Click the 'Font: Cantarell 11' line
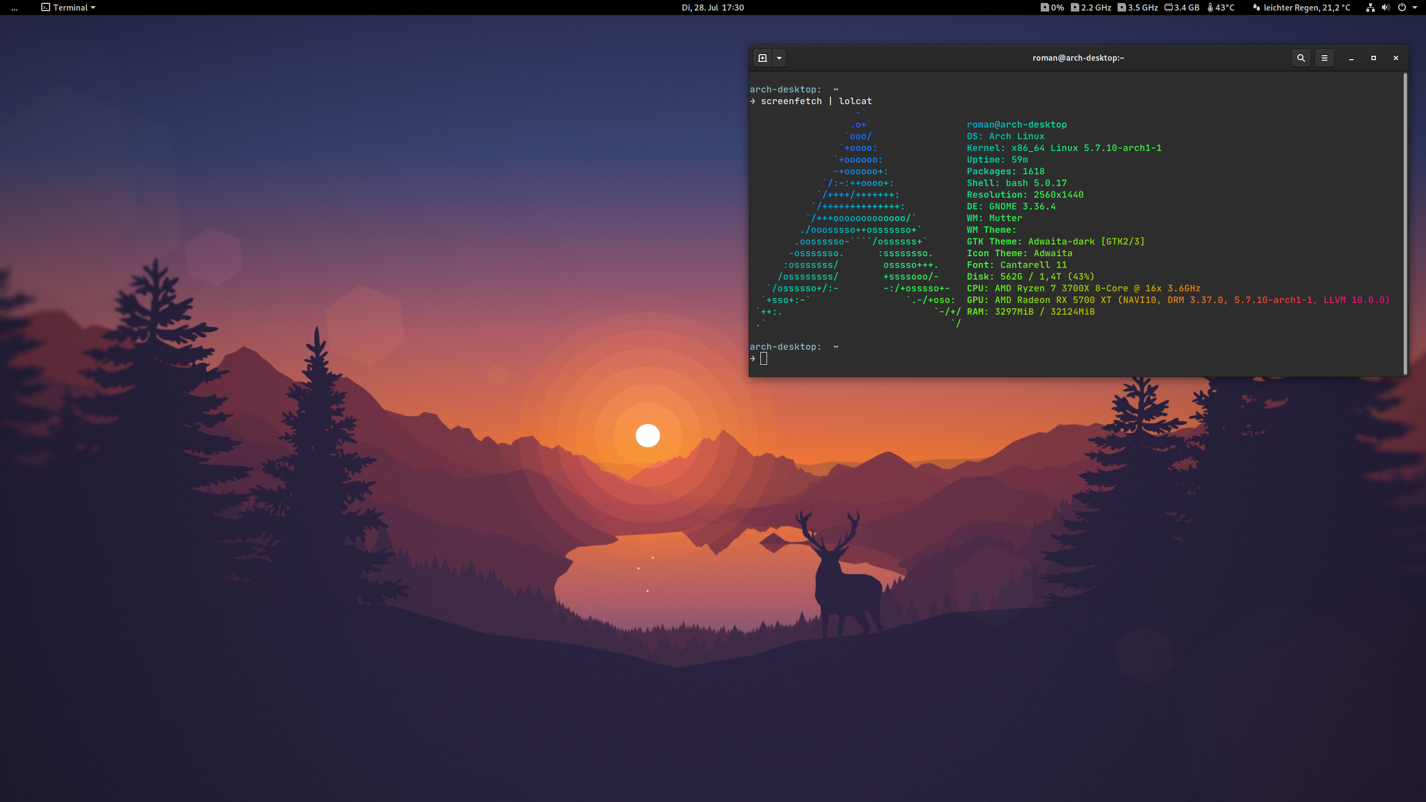 tap(1017, 265)
